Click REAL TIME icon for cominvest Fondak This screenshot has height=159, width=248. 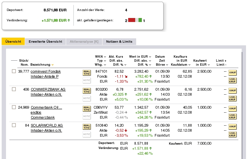click(x=87, y=73)
